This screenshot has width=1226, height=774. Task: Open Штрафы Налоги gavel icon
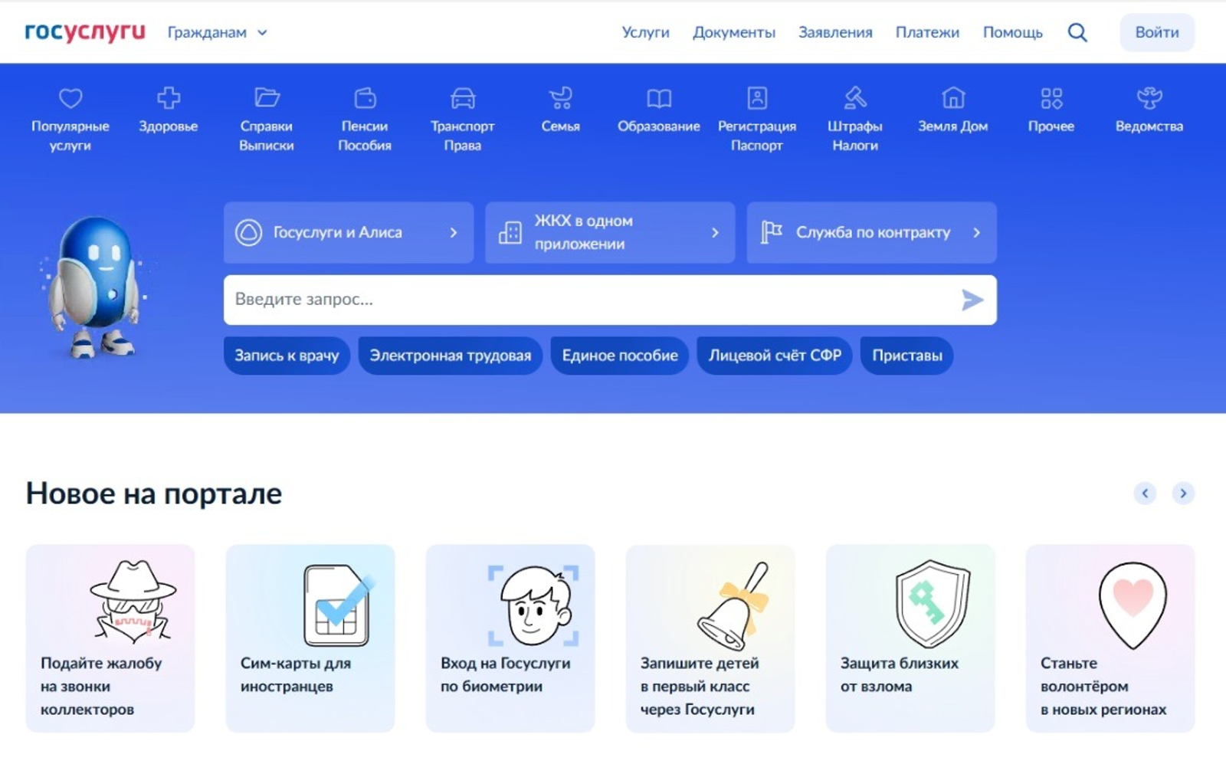[x=855, y=98]
